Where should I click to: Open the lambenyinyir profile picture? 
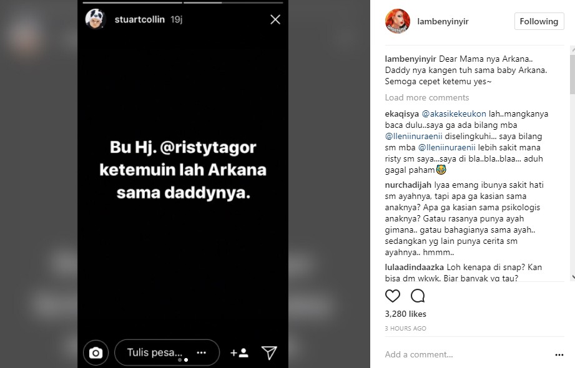tap(398, 21)
